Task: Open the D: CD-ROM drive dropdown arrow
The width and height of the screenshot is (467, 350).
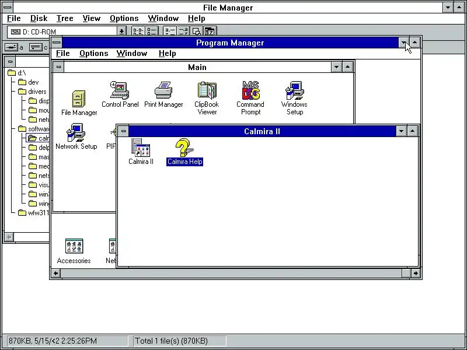Action: tap(121, 32)
